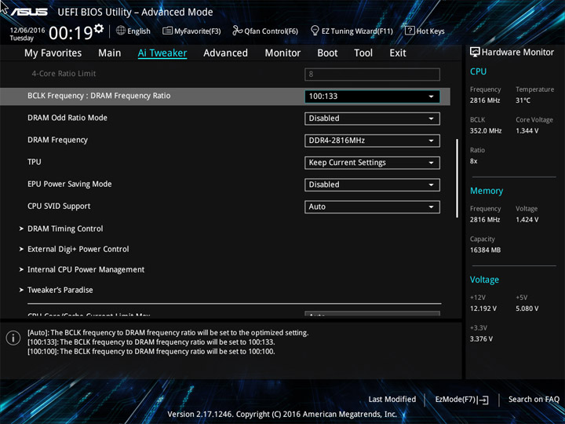Screen dimensions: 565x424
Task: Open Qfan Control(F6)
Action: click(265, 31)
